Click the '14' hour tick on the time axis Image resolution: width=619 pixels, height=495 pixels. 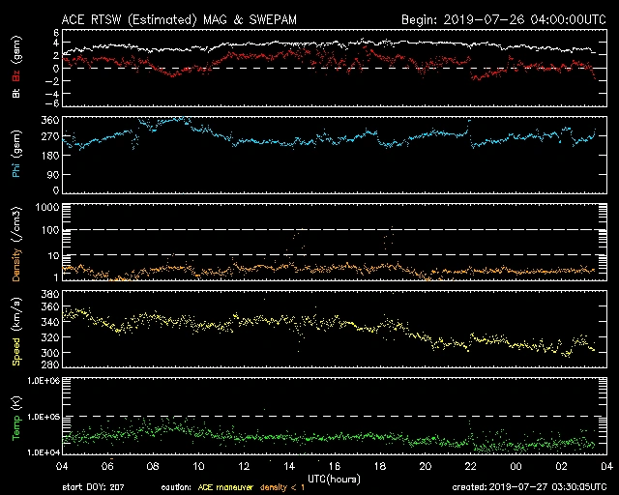point(289,467)
